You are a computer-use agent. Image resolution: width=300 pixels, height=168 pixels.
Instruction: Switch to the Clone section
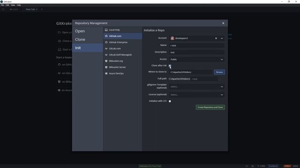pyautogui.click(x=88, y=39)
